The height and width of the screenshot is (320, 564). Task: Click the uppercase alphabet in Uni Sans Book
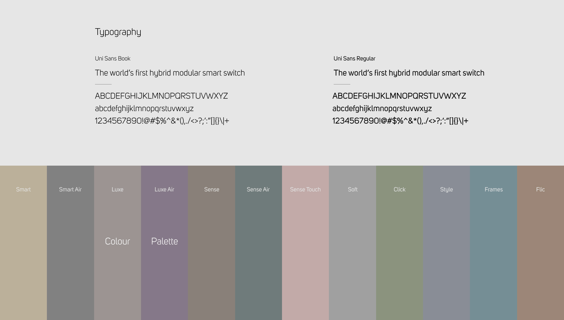point(161,96)
